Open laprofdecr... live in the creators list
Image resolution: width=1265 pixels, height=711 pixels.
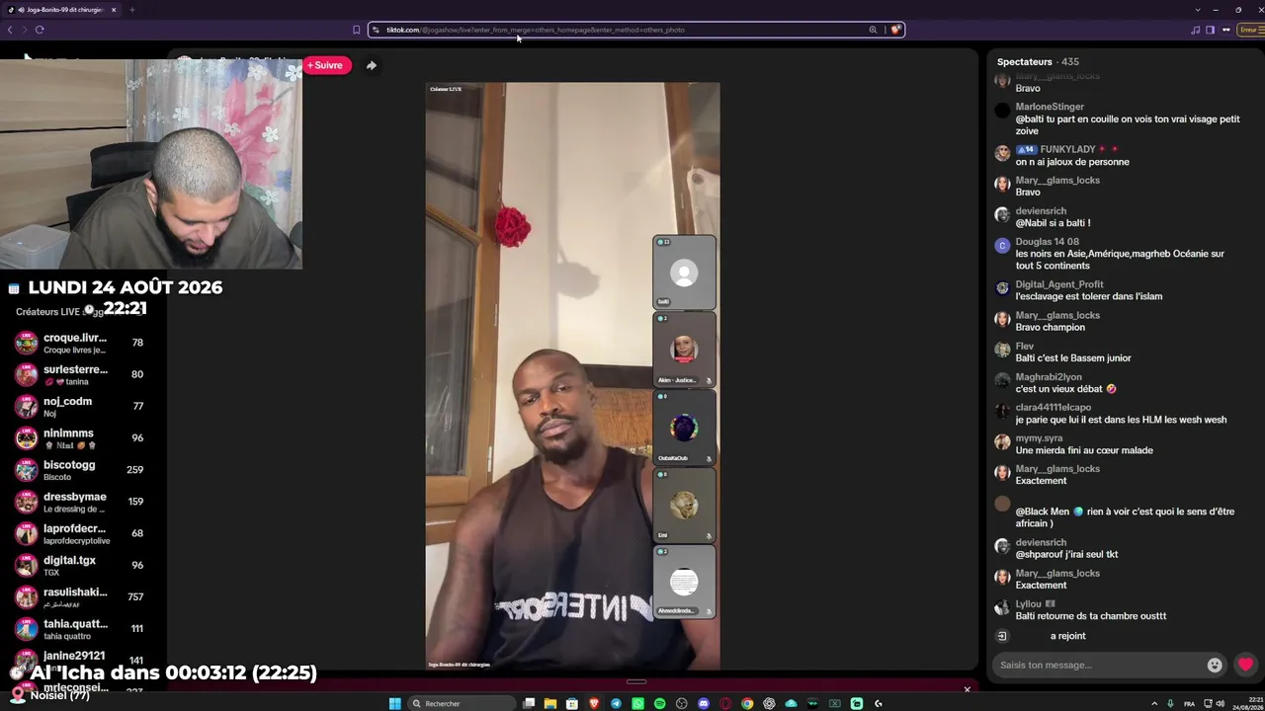[x=81, y=533]
